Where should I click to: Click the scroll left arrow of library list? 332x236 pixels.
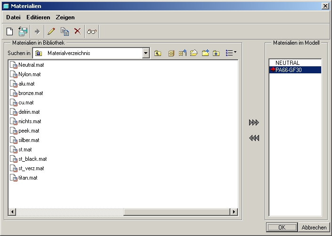tap(12, 212)
